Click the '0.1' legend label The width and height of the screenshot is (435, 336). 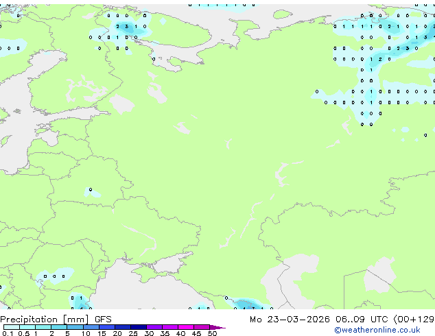tap(8, 333)
